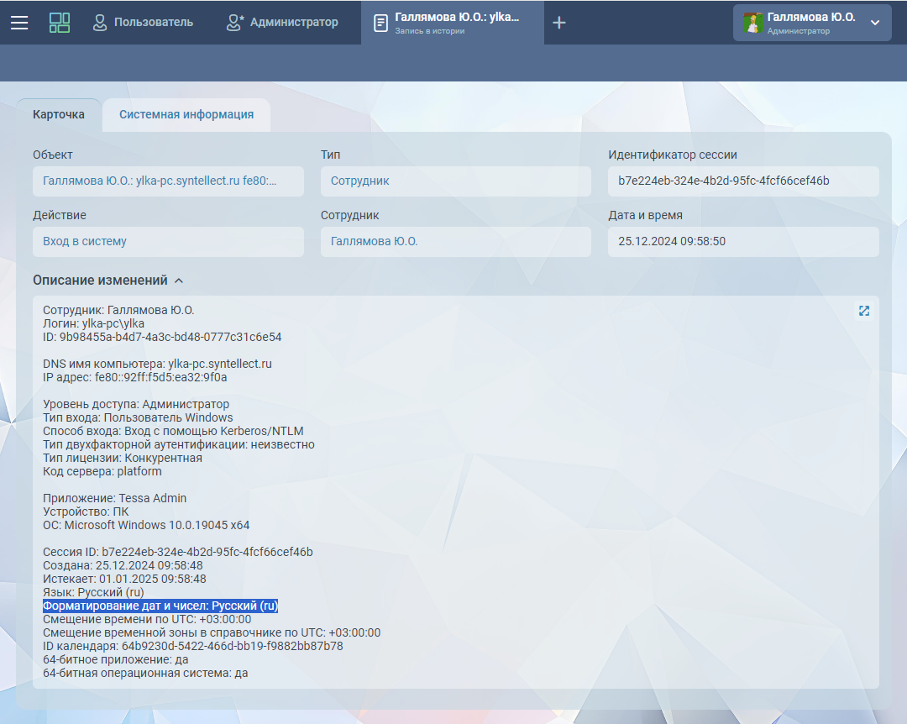Click the history record document icon
The image size is (907, 724).
pos(380,23)
